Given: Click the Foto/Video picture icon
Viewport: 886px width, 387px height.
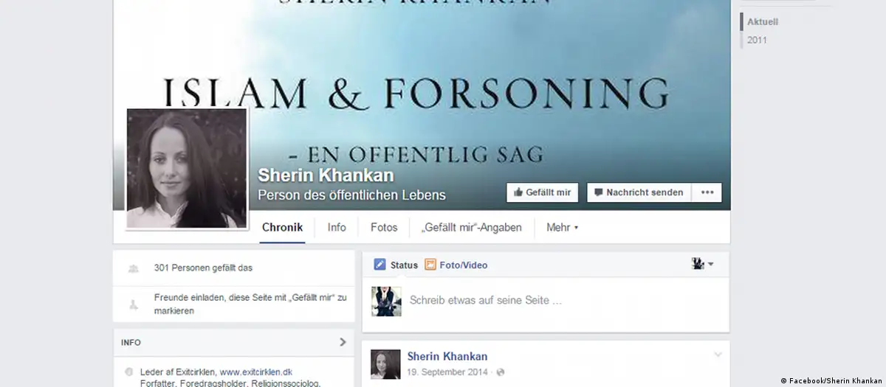Looking at the screenshot, I should pyautogui.click(x=430, y=265).
